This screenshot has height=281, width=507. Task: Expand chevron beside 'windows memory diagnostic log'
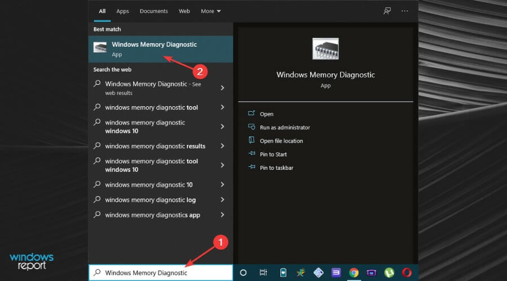pyautogui.click(x=223, y=200)
